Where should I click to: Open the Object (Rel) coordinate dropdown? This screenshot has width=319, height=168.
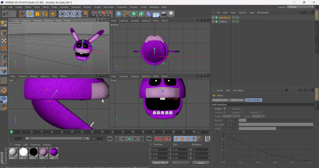click(x=160, y=163)
